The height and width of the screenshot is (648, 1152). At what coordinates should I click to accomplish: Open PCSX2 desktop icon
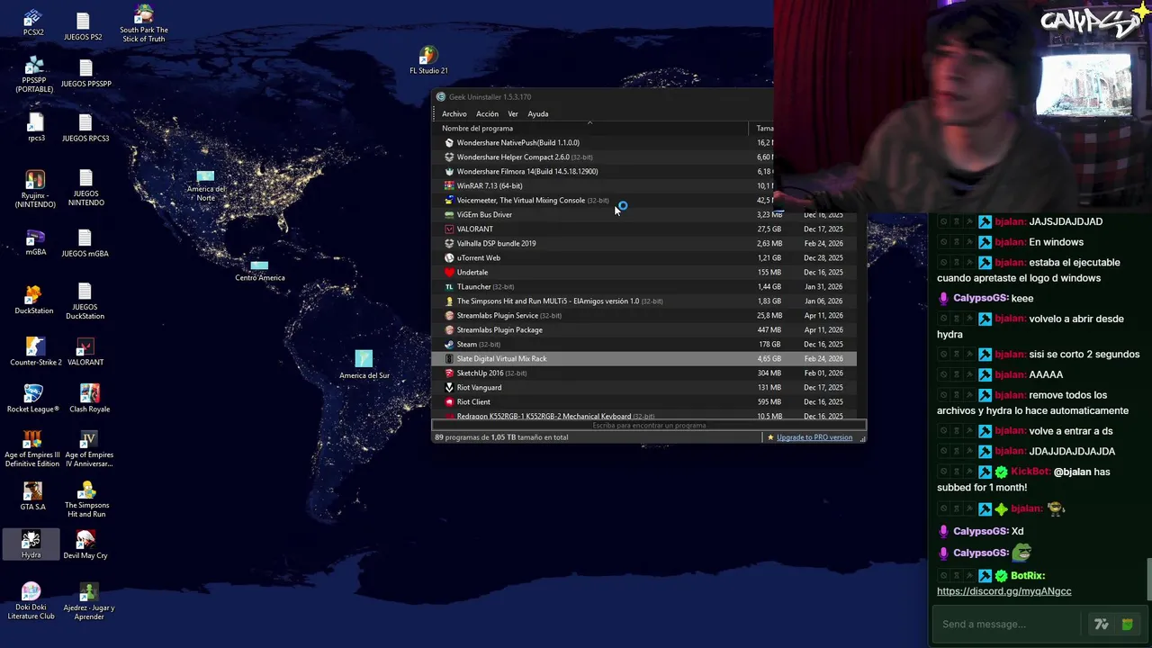pos(33,22)
